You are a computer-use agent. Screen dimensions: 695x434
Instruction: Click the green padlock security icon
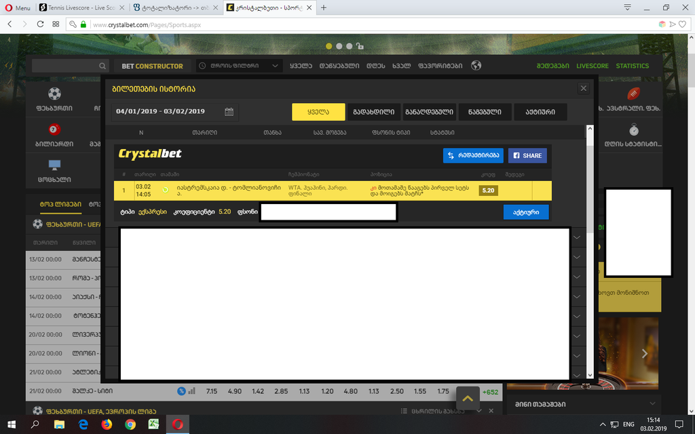point(83,24)
